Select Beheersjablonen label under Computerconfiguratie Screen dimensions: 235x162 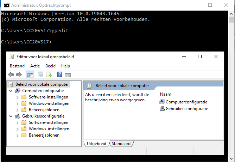click(x=44, y=110)
